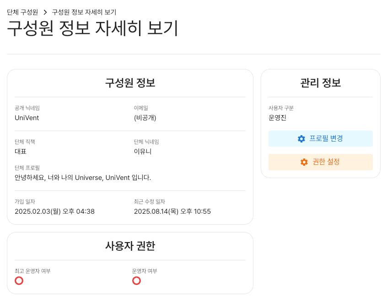
Task: Click the 단체 프로필 greeting text
Action: point(83,177)
